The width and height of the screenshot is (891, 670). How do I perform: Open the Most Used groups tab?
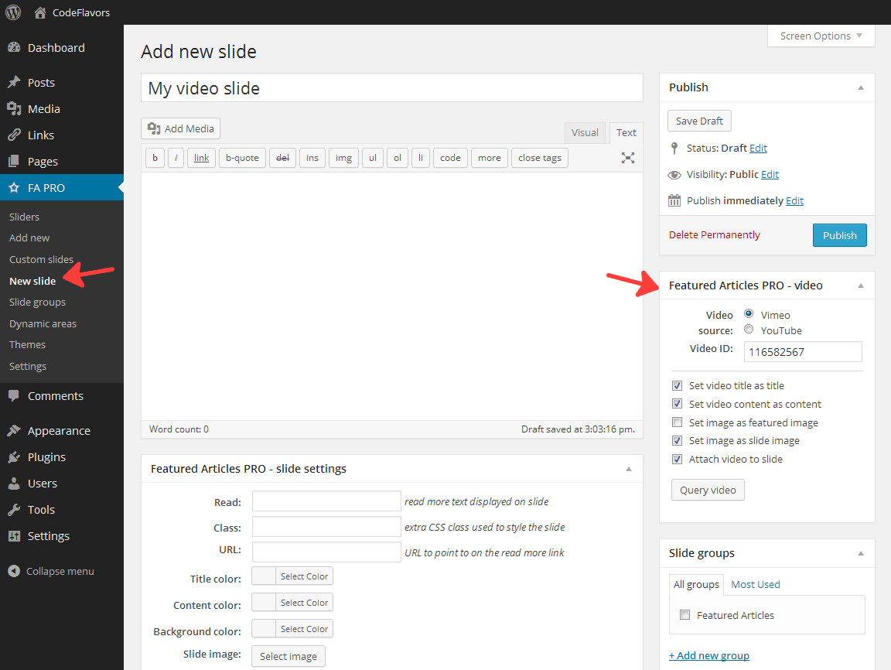pyautogui.click(x=755, y=584)
